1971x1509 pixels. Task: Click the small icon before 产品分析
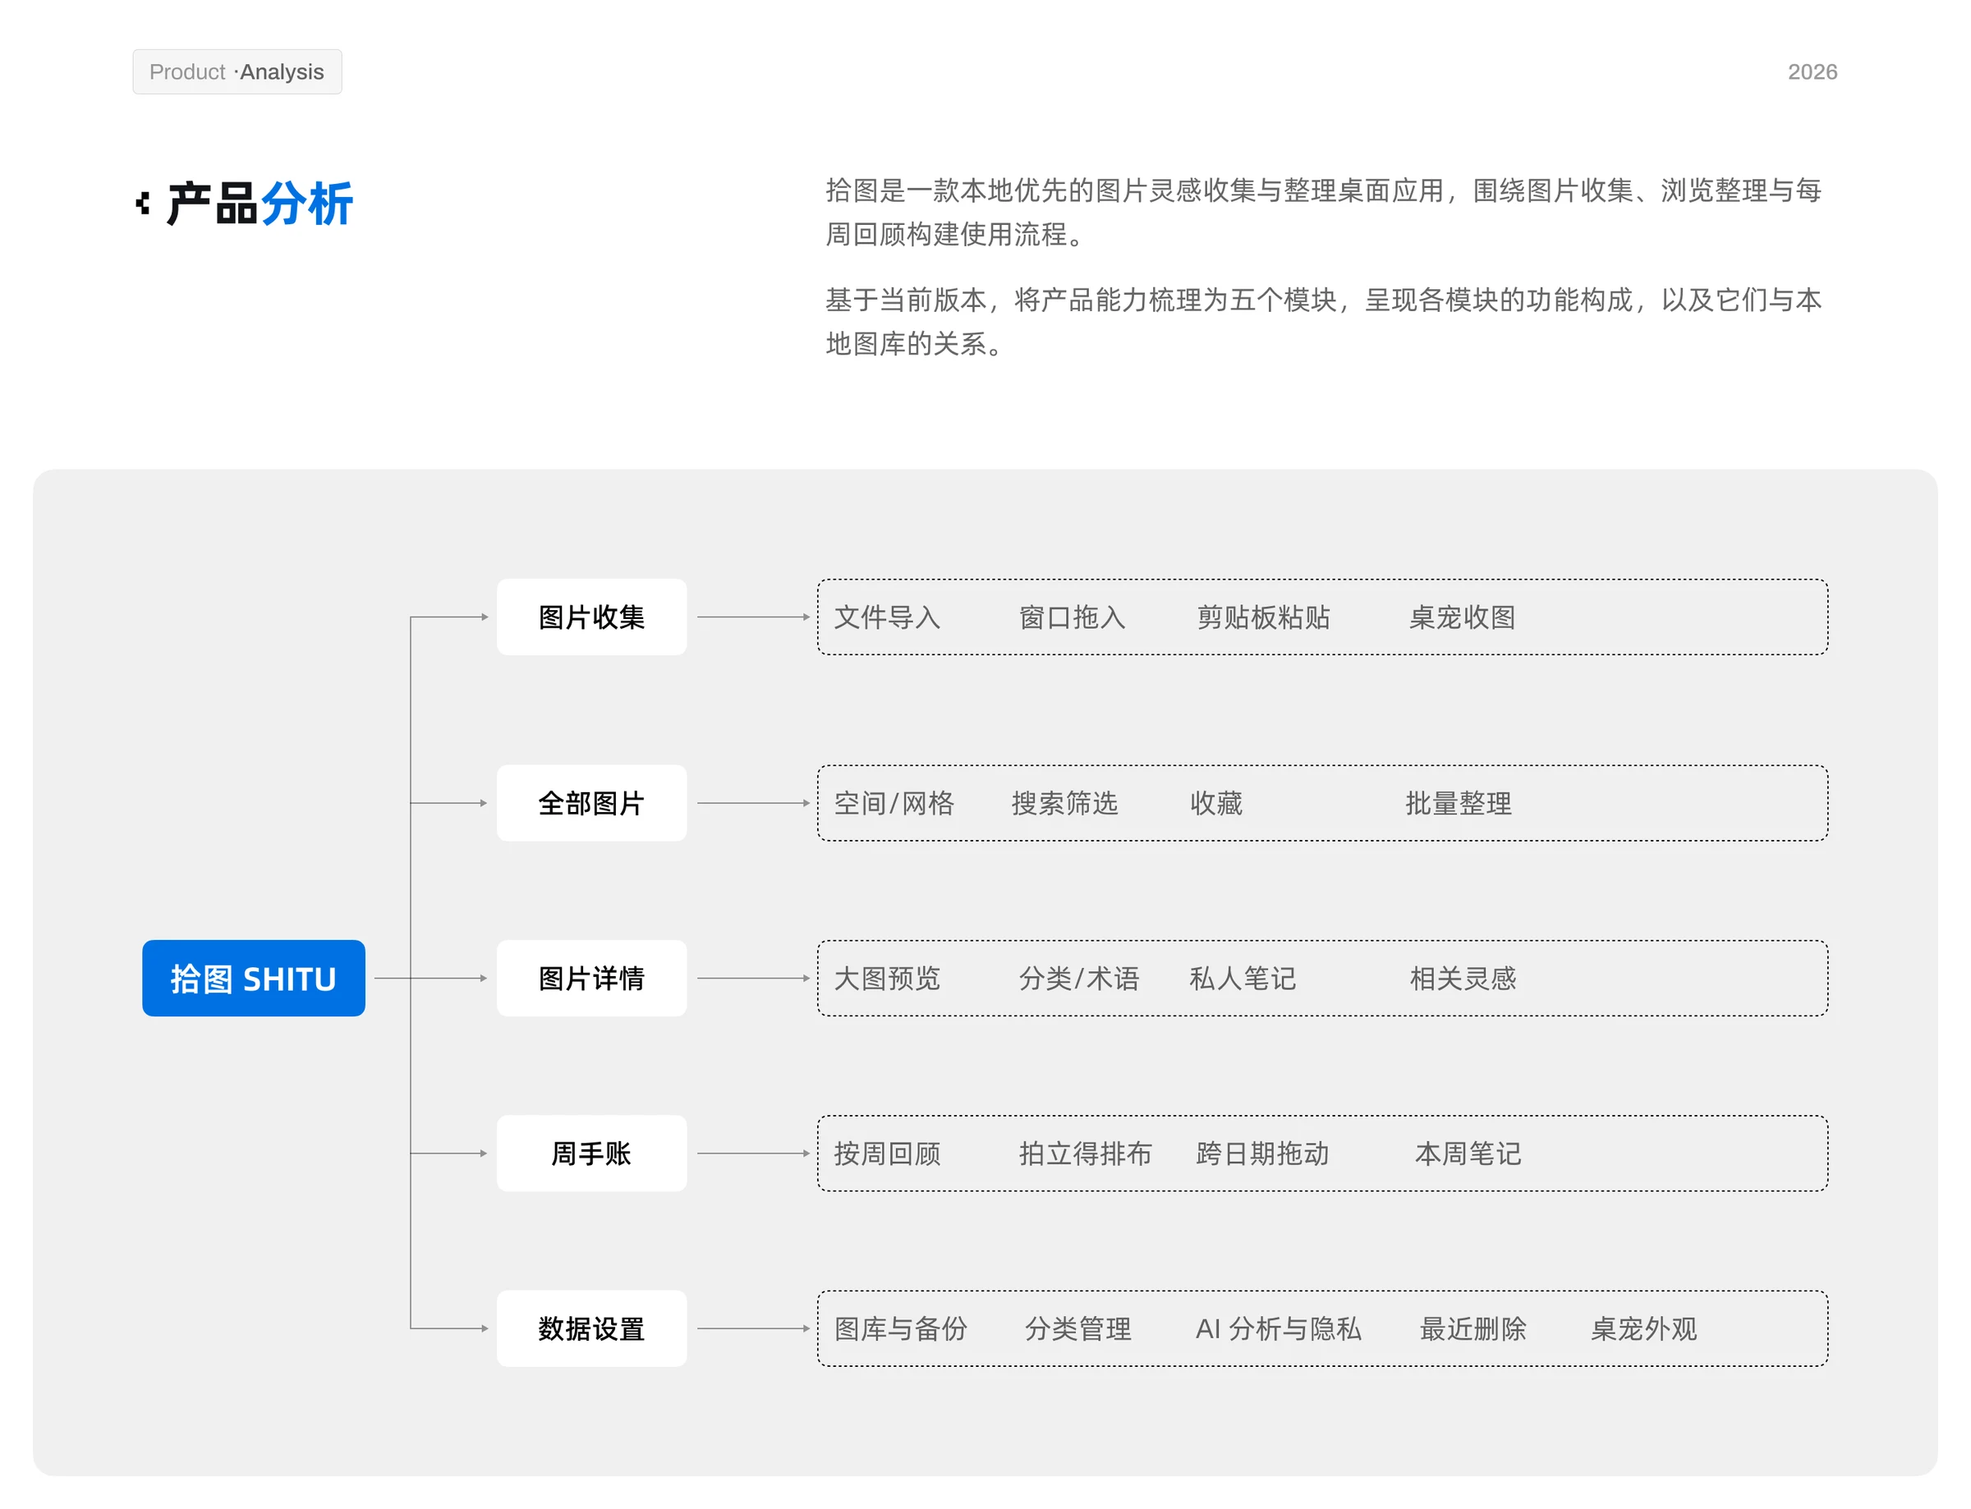tap(142, 204)
